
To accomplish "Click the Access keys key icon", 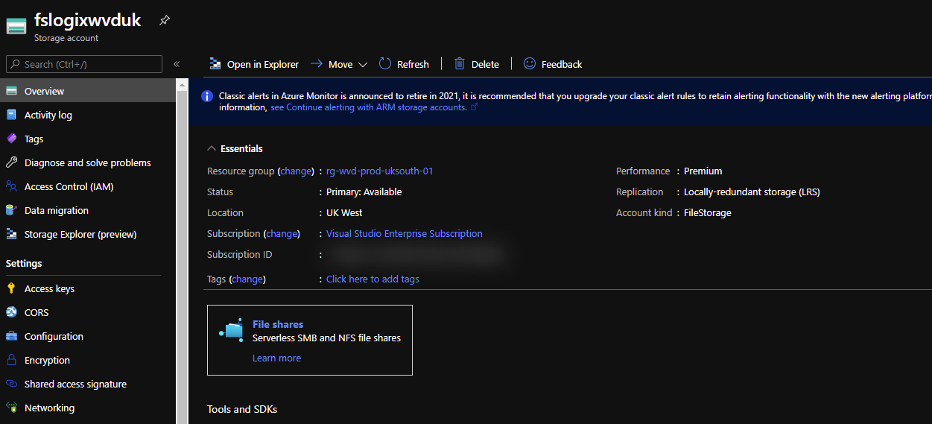I will pyautogui.click(x=11, y=288).
